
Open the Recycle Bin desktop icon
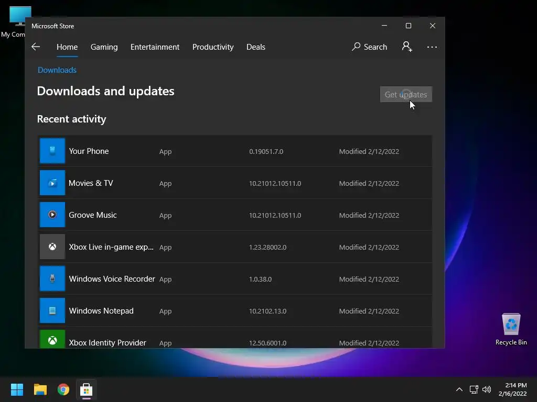click(x=511, y=329)
